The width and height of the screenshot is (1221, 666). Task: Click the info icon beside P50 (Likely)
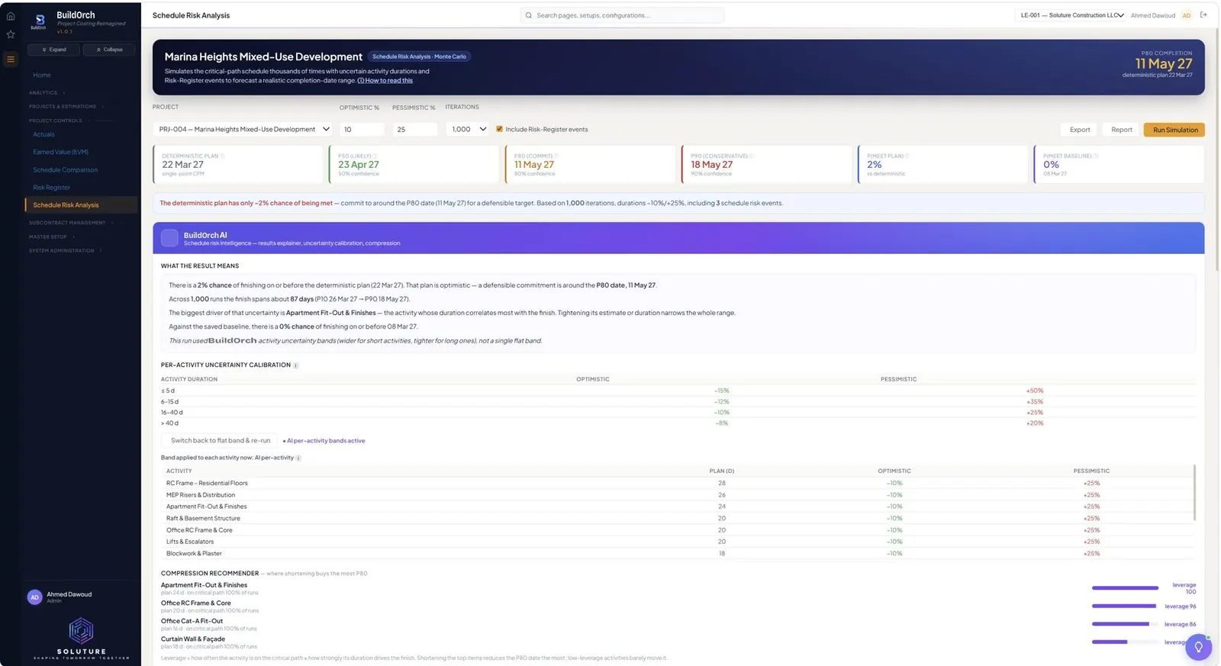tap(375, 156)
